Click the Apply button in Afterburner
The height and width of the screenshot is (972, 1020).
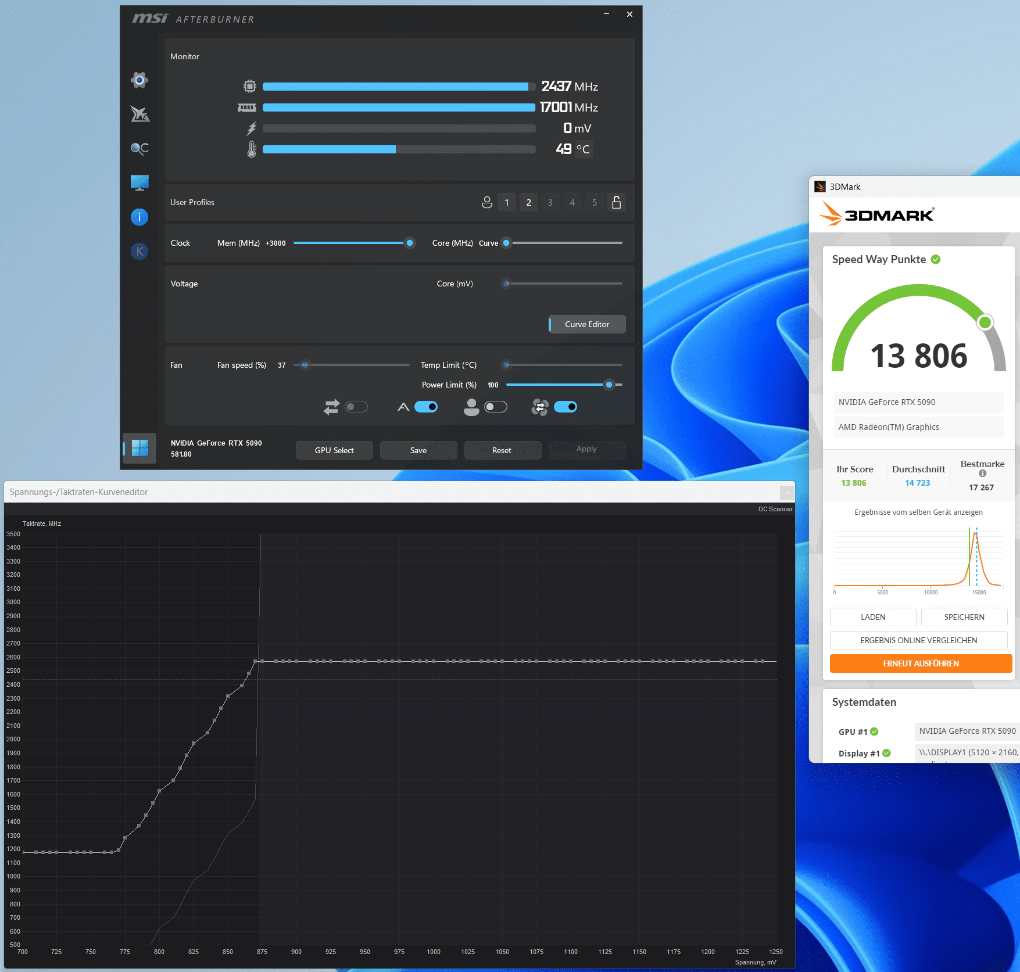pos(586,449)
